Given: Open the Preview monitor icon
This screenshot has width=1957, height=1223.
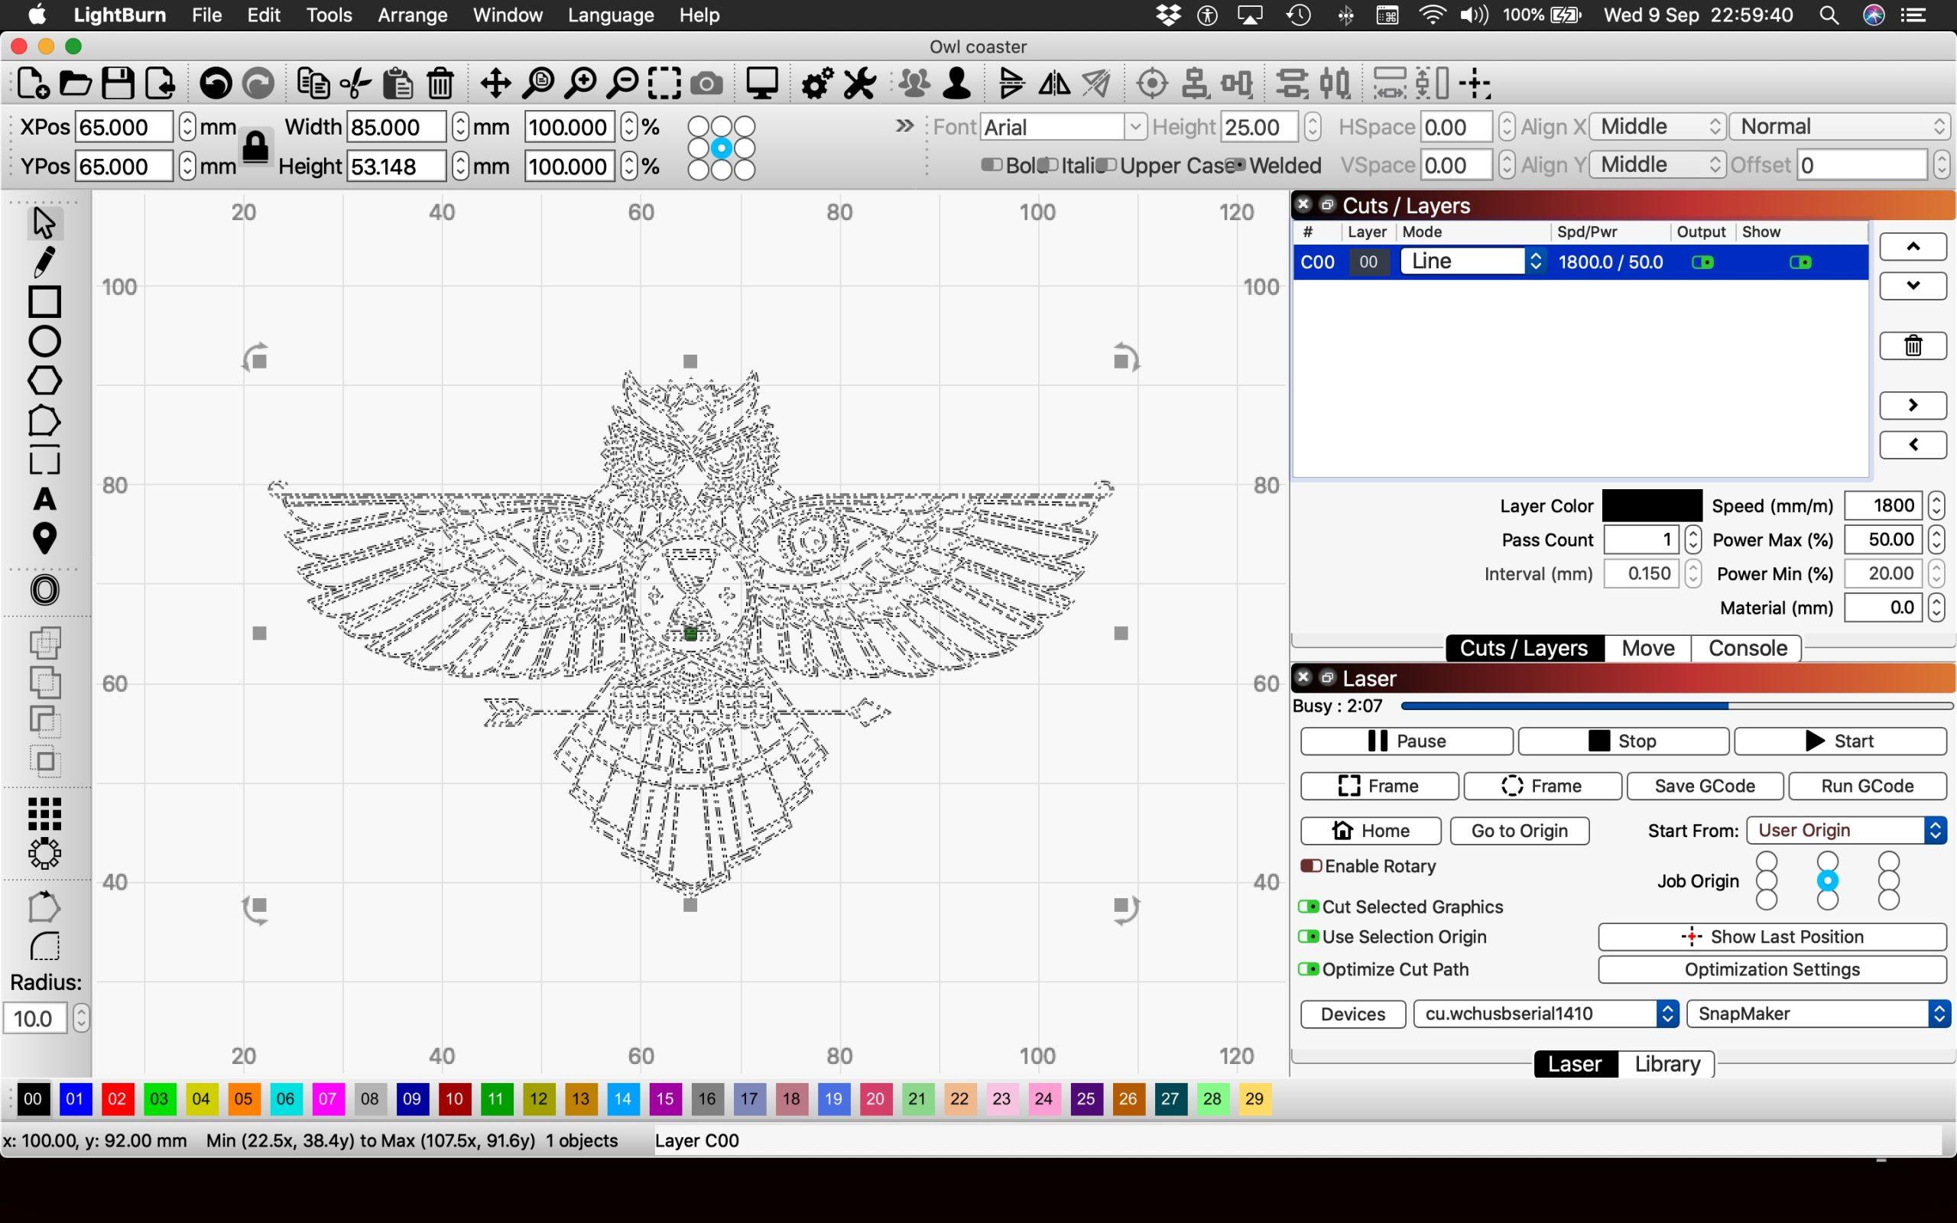Looking at the screenshot, I should [761, 83].
